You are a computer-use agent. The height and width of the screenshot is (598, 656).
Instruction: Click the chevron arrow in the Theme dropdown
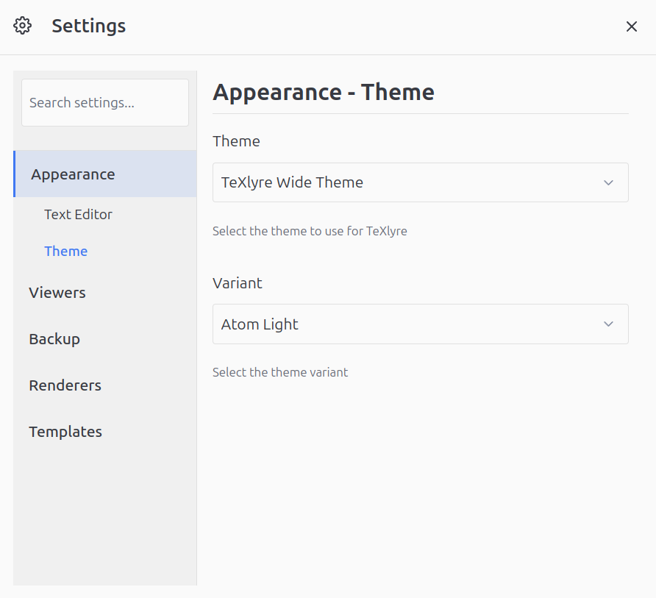click(608, 182)
